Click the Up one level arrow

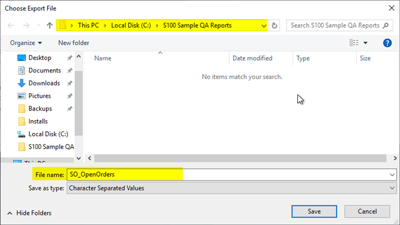[50, 26]
